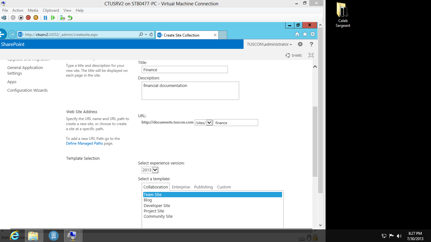The width and height of the screenshot is (431, 242).
Task: Refresh the createsite.aspx page
Action: point(151,35)
